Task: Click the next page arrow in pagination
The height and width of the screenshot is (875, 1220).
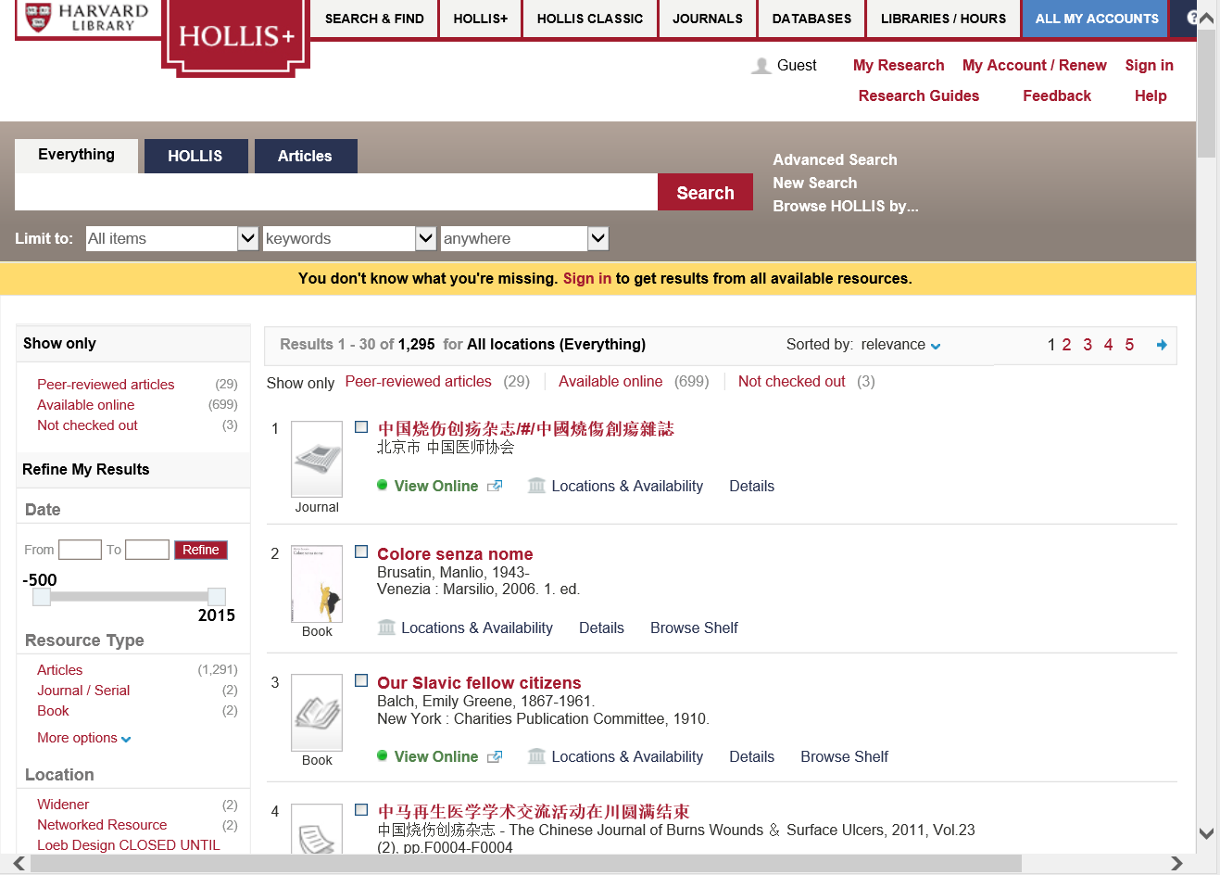Action: point(1162,344)
